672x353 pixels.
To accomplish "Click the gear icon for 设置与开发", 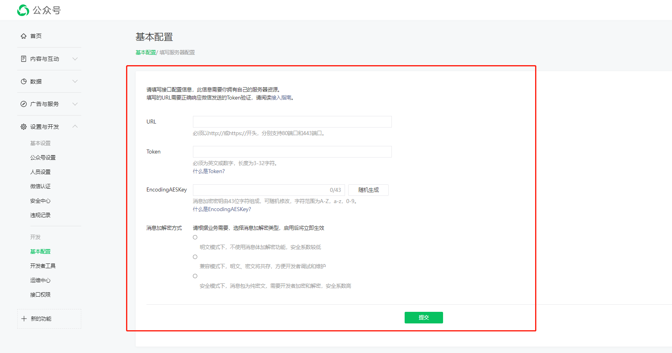I will pyautogui.click(x=24, y=127).
